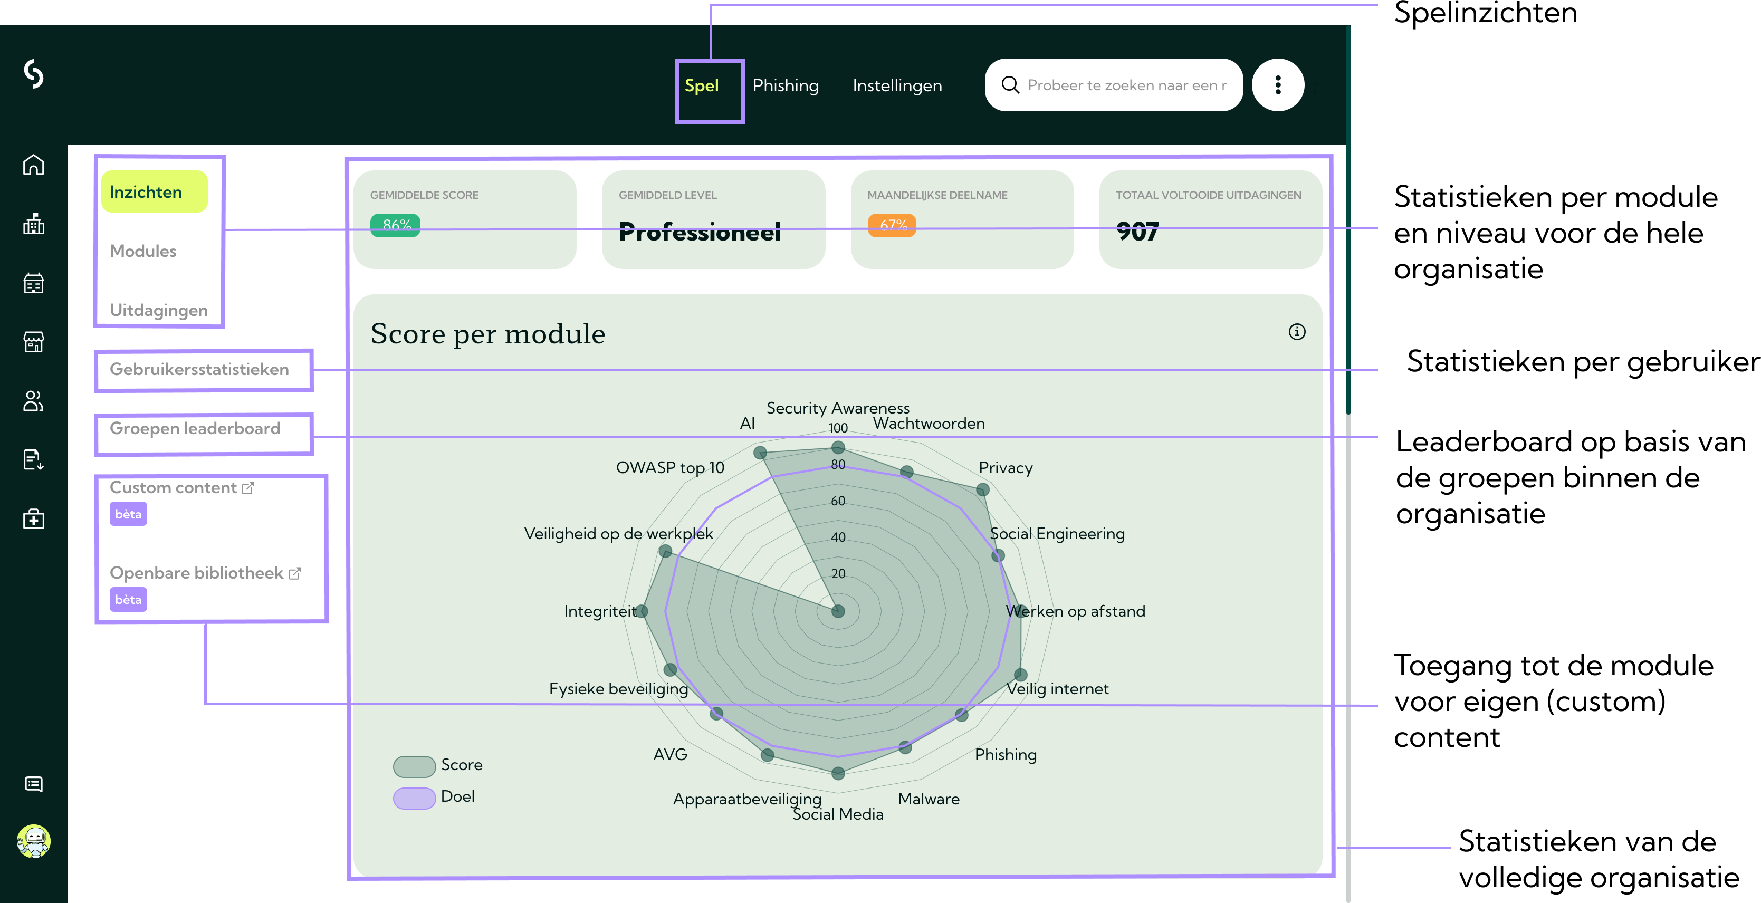Select Inzichten in the side menu
Viewport: 1761px width, 903px height.
(154, 192)
